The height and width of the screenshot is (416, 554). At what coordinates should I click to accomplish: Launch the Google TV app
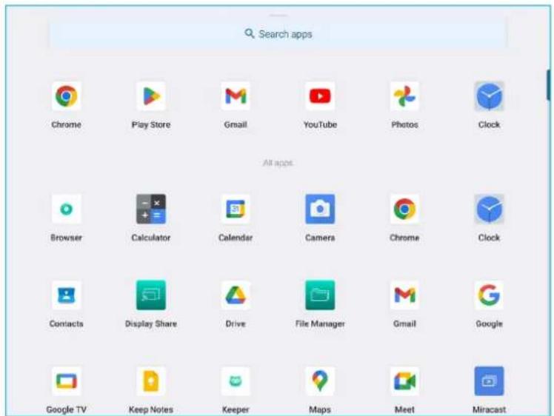(66, 381)
